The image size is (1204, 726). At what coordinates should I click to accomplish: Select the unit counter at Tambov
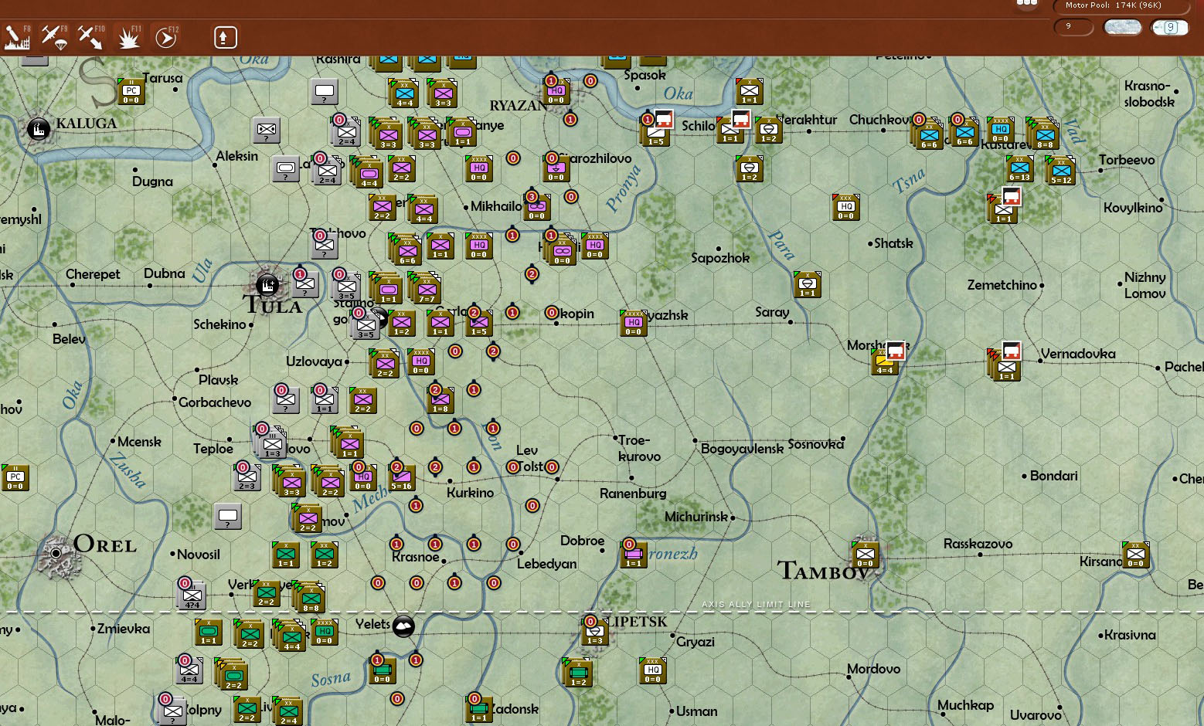(x=865, y=555)
